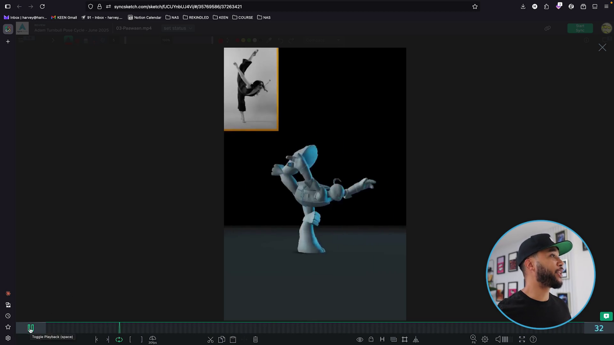This screenshot has width=614, height=345.
Task: Click the zoom Fit magnifier icon
Action: (x=473, y=339)
